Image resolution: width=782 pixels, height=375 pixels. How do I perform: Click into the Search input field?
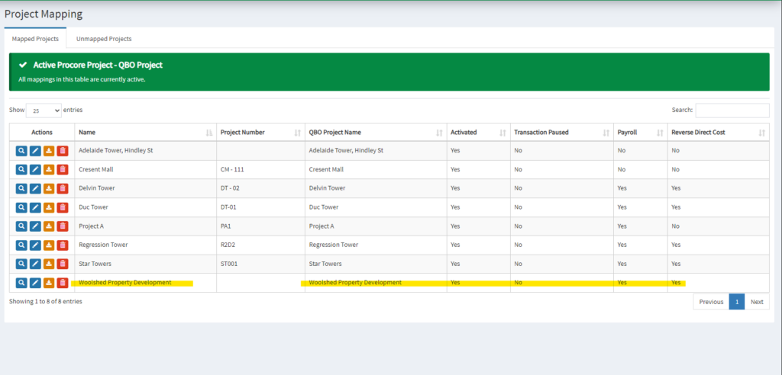(x=732, y=111)
